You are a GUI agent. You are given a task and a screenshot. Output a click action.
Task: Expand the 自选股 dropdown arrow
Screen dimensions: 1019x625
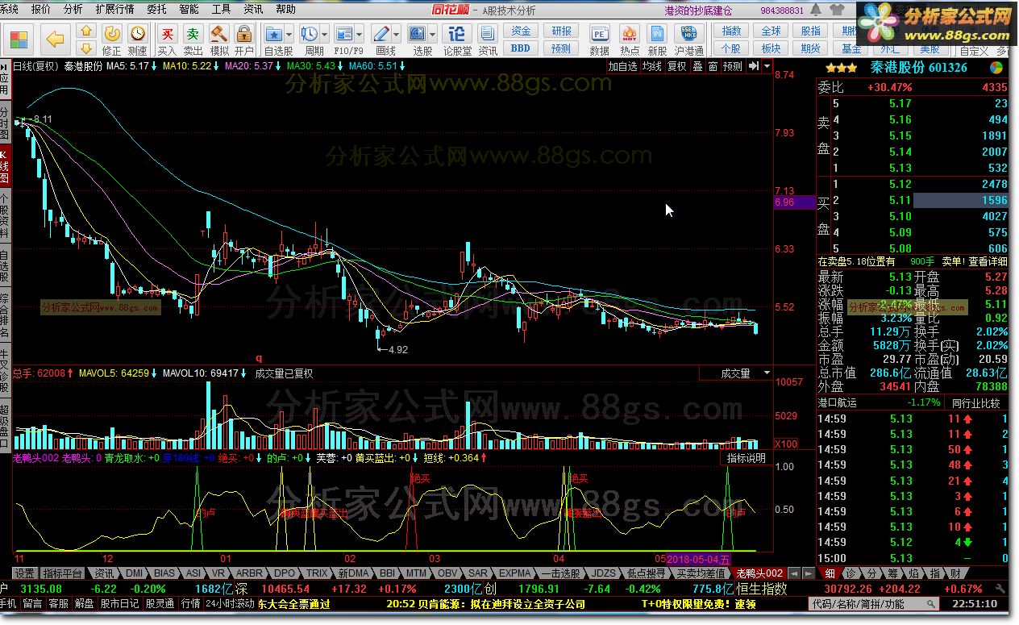tap(289, 35)
